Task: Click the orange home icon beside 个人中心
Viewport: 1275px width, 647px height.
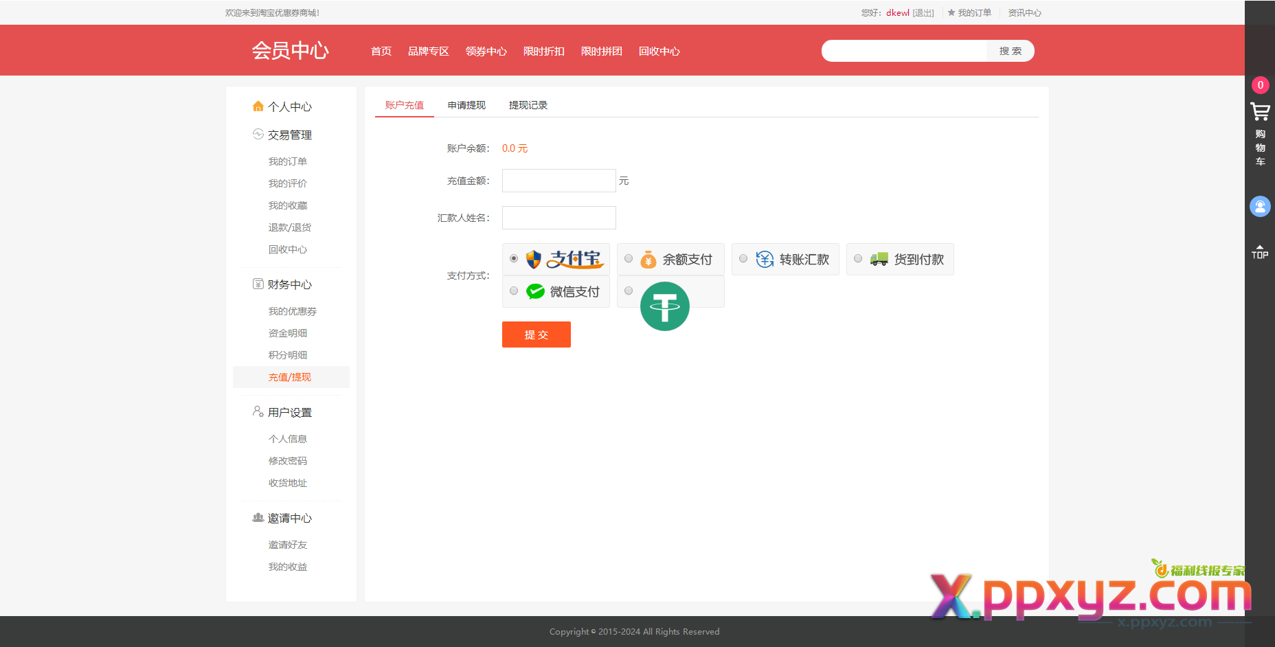Action: tap(258, 106)
